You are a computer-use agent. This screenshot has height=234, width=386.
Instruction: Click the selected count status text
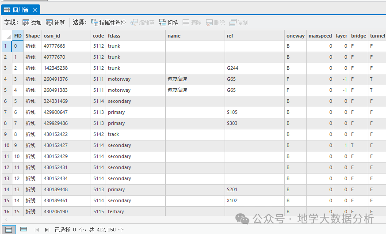[x=89, y=230]
